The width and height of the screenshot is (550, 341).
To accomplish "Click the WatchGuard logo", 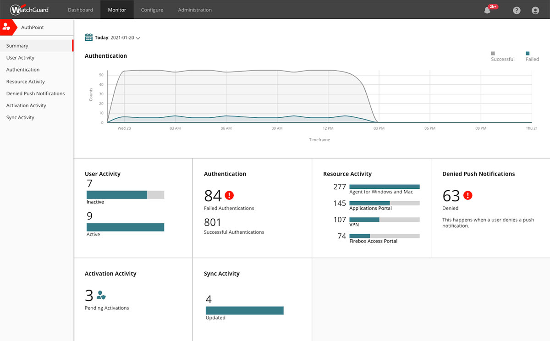I will coord(30,10).
